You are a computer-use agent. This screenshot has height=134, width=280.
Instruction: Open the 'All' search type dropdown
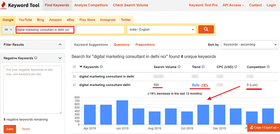click(8, 29)
